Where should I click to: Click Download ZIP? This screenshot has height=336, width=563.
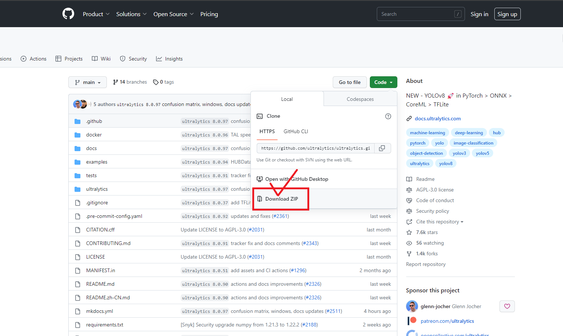click(282, 199)
